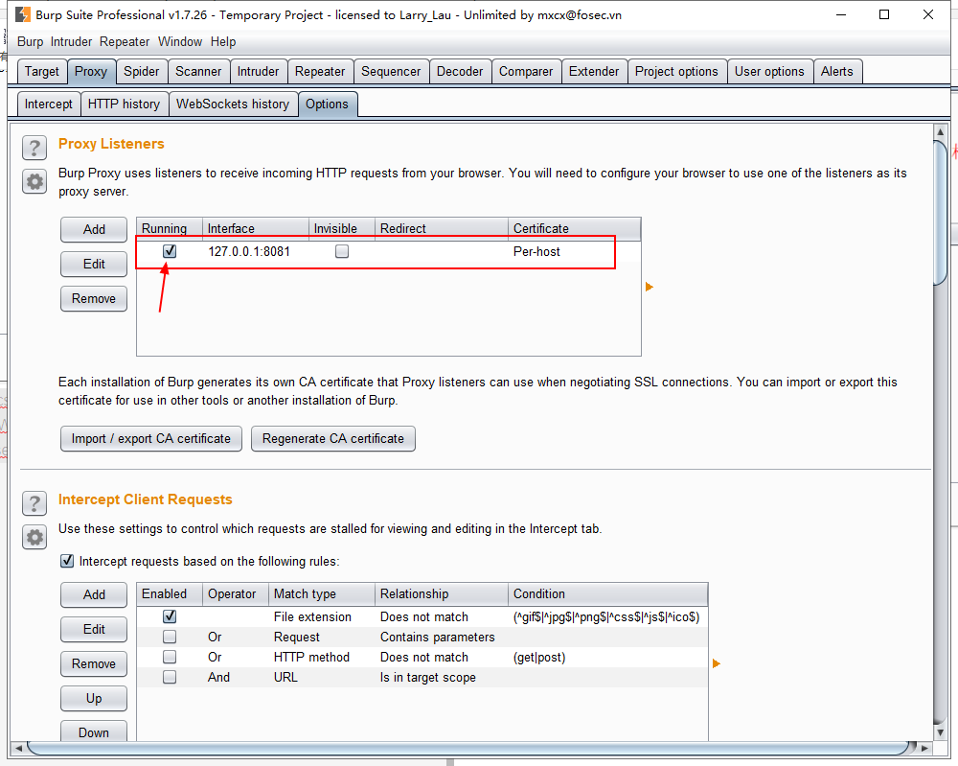Open help for Intercept Client Requests section
958x766 pixels.
click(34, 503)
